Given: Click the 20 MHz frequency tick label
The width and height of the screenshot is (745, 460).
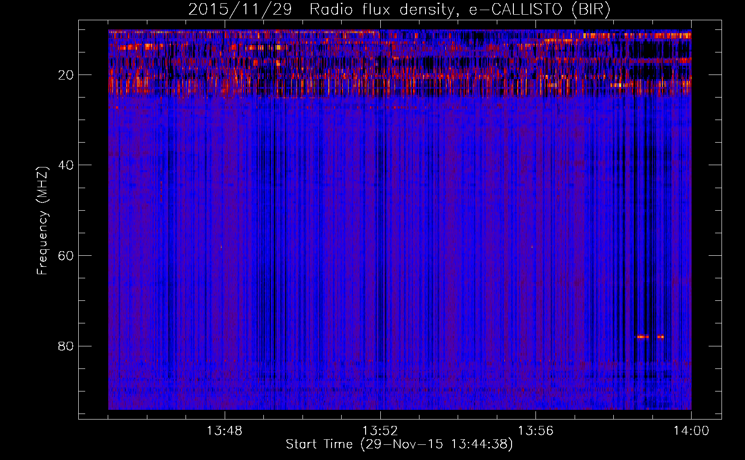Looking at the screenshot, I should coord(66,75).
